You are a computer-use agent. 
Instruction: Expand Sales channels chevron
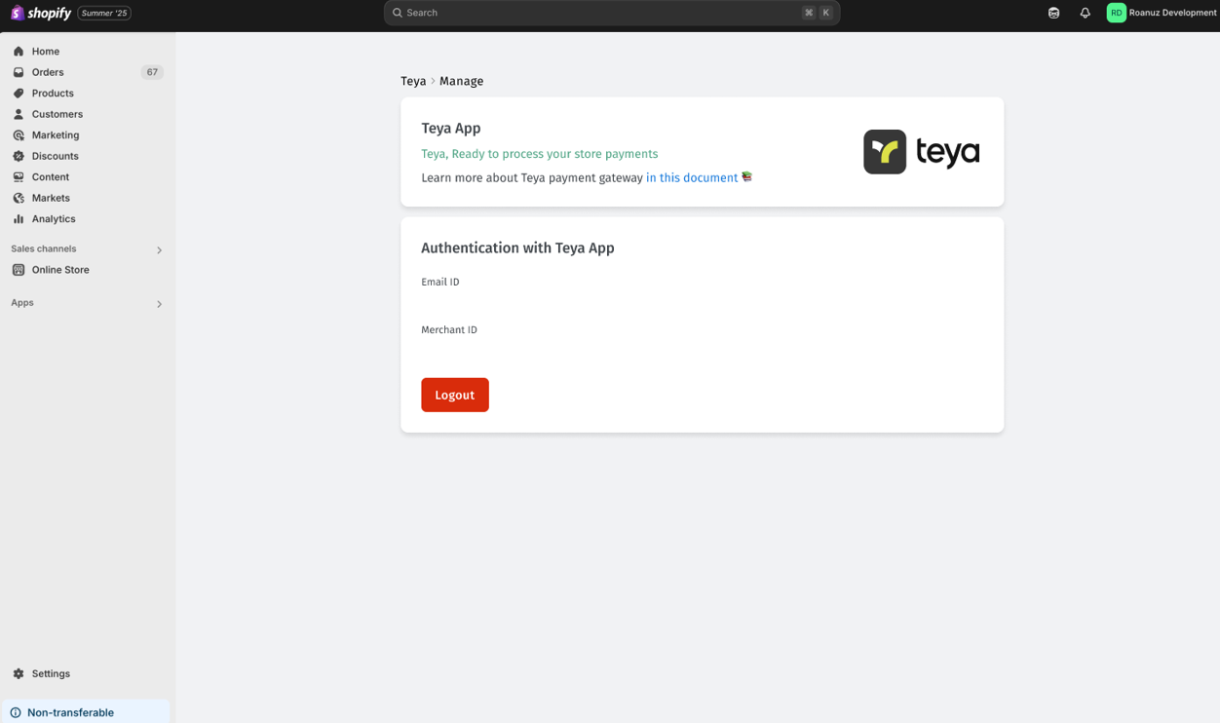click(160, 250)
